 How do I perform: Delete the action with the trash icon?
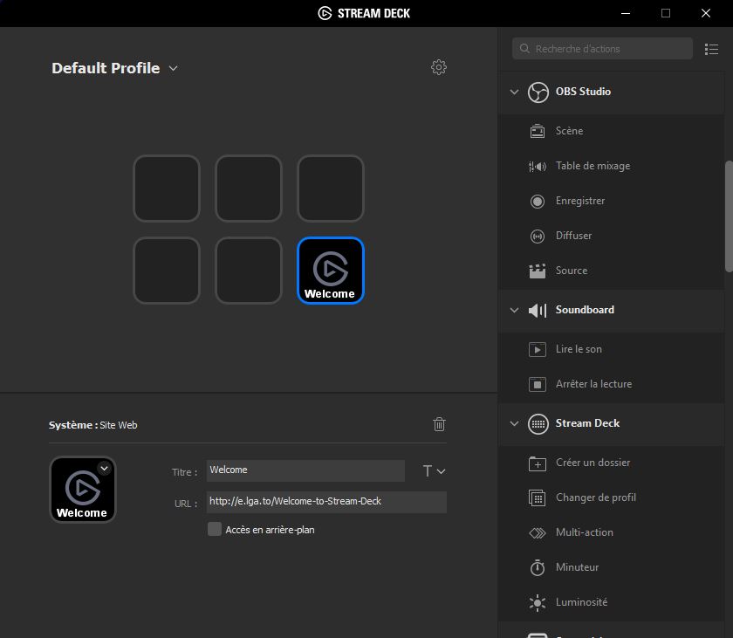(x=439, y=424)
